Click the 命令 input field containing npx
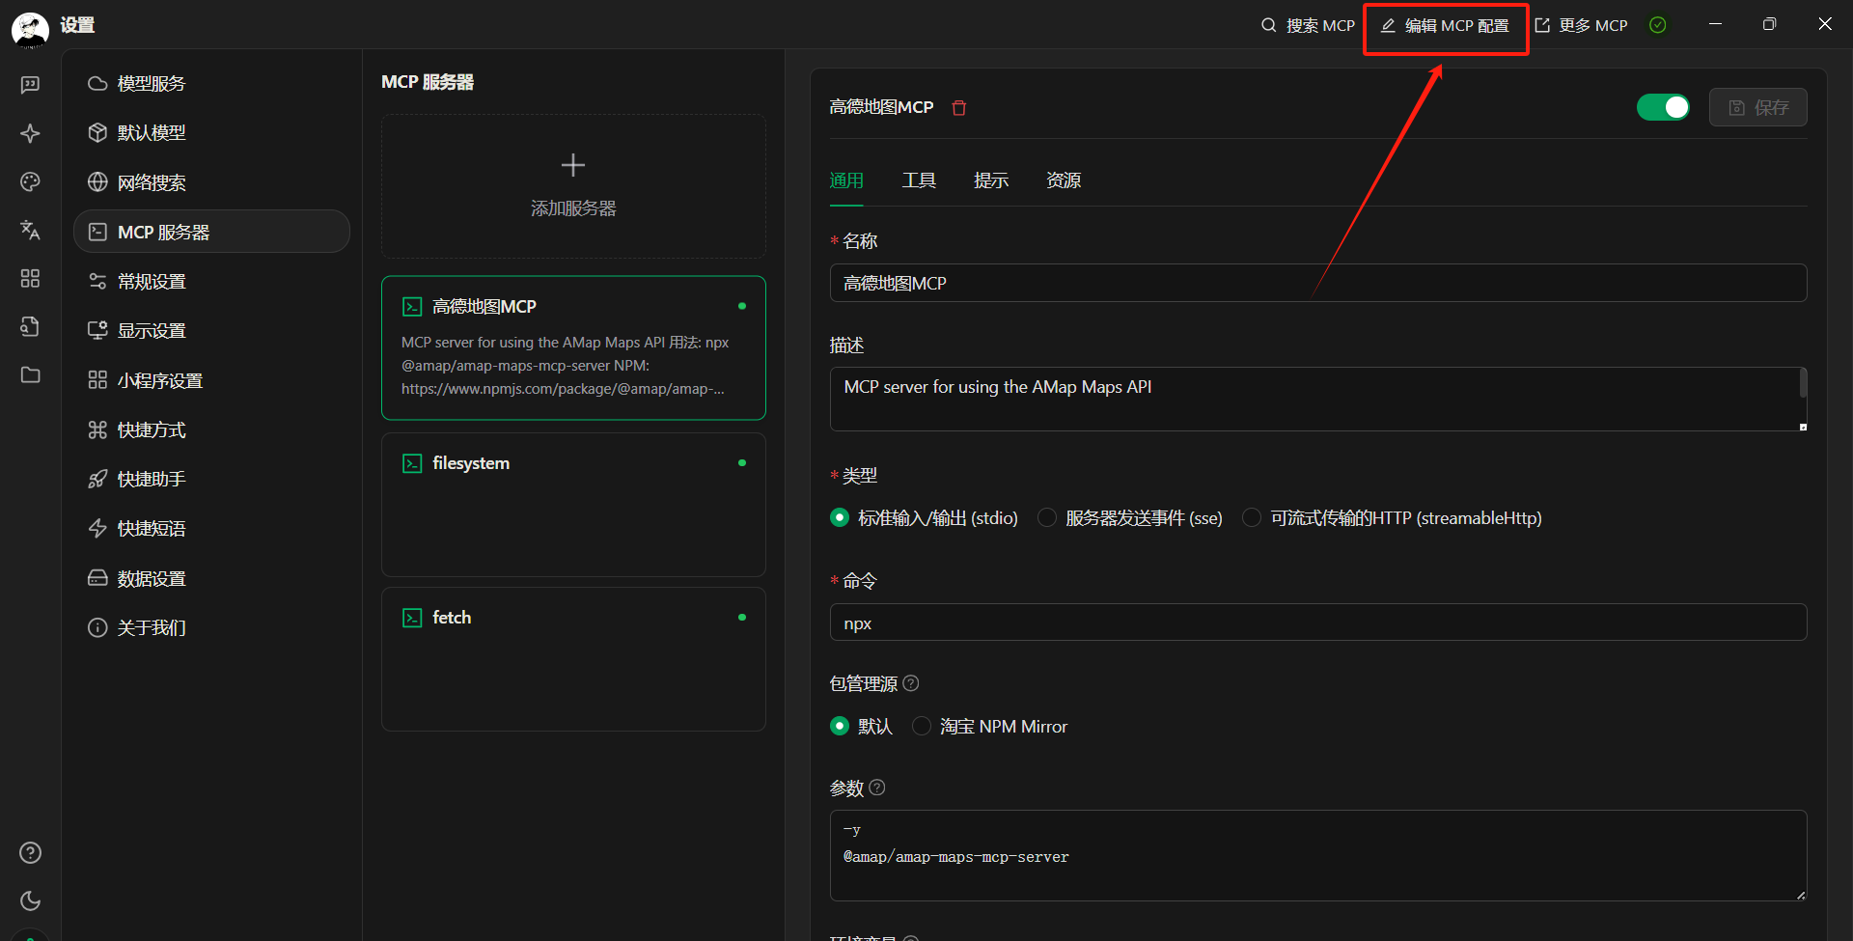The height and width of the screenshot is (941, 1853). pos(1317,623)
